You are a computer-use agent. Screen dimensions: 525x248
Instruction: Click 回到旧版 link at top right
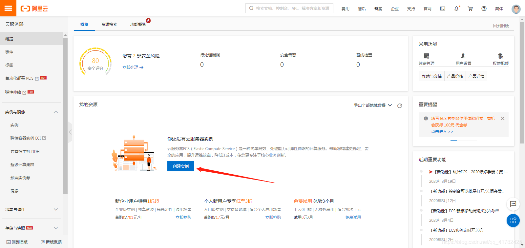point(501,26)
